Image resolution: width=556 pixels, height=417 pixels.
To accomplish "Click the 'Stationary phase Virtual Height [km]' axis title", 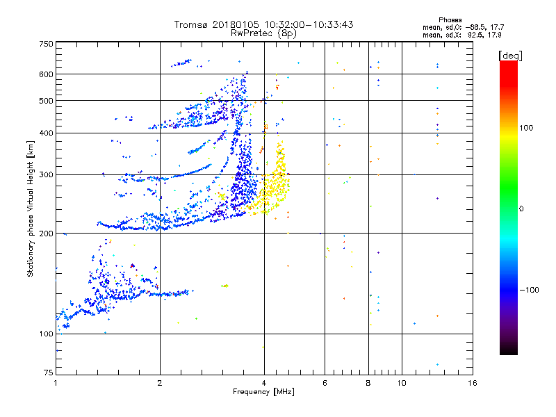I will click(31, 209).
